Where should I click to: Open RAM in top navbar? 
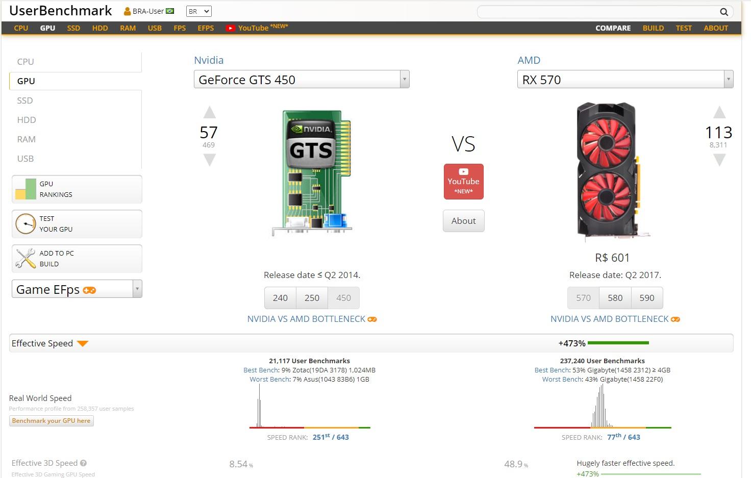(128, 28)
